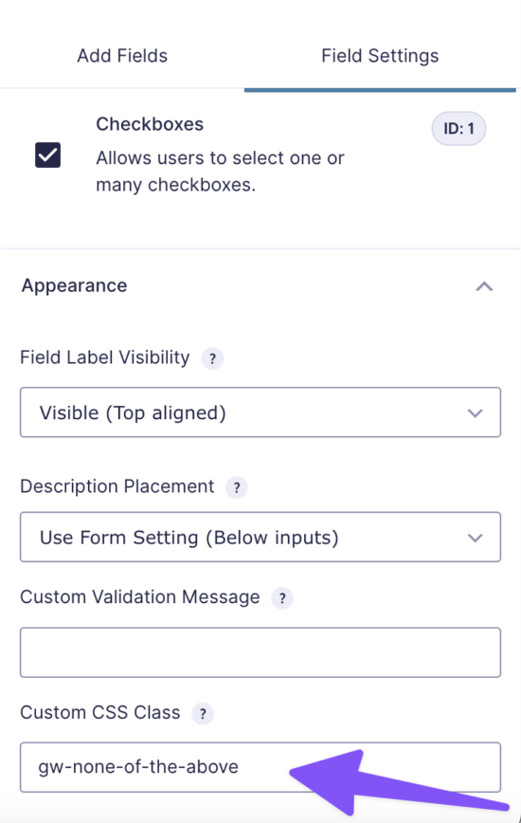Open the Description Placement help icon
Viewport: 521px width, 823px height.
(237, 487)
